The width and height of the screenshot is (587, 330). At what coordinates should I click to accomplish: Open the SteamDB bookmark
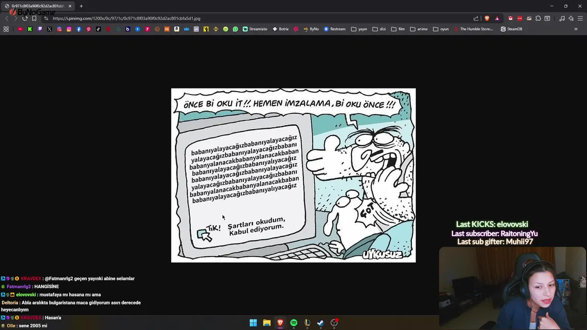pos(511,29)
